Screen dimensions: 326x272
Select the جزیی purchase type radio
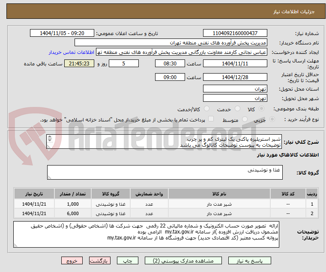coord(272,119)
